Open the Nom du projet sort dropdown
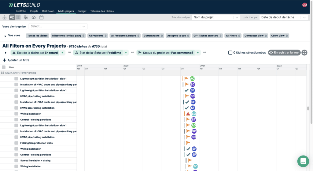This screenshot has height=171, width=313. [x=216, y=17]
